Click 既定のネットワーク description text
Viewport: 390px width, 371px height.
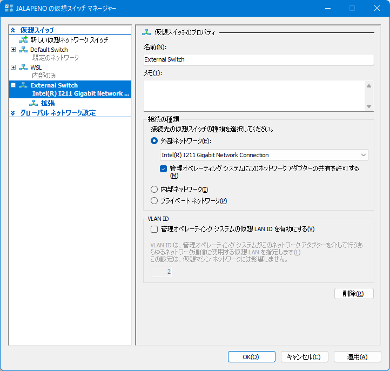tap(56, 57)
